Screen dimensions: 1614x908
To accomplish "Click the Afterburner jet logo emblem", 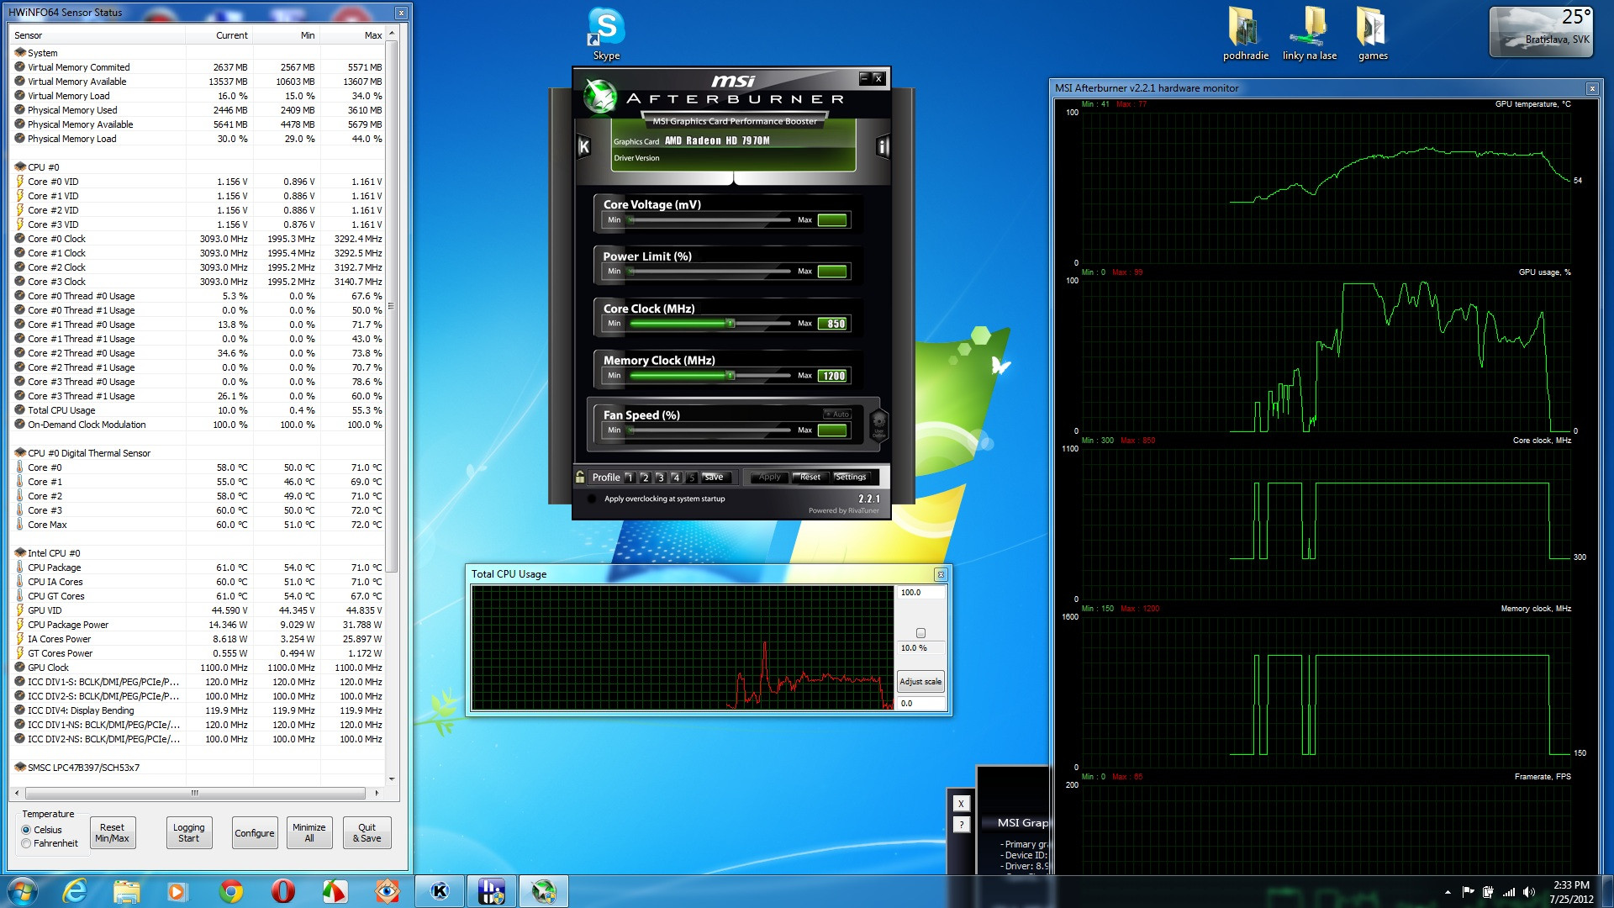I will point(600,95).
